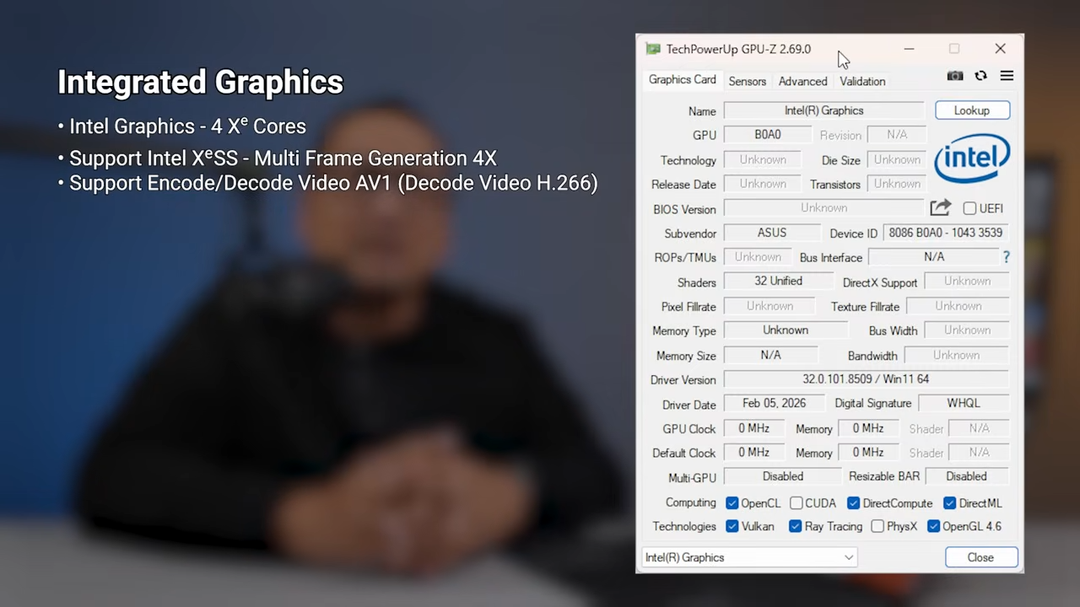Viewport: 1080px width, 607px height.
Task: Click the Bus Interface question mark
Action: (1006, 257)
